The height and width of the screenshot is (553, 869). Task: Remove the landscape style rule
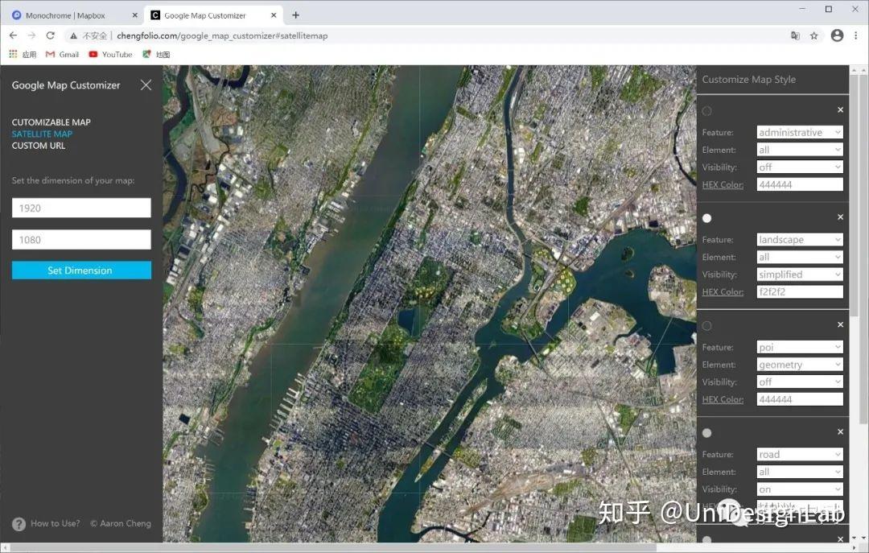[840, 217]
